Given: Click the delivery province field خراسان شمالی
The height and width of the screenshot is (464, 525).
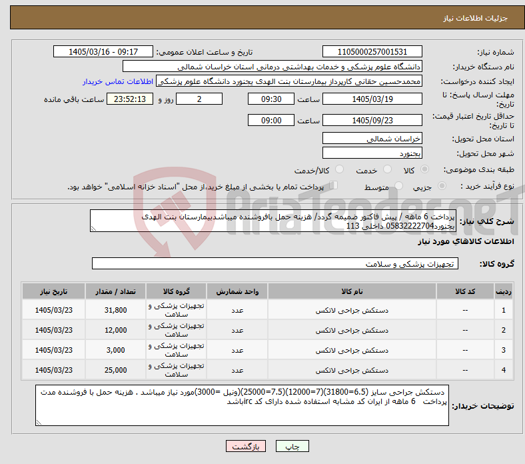Looking at the screenshot, I should pos(372,139).
